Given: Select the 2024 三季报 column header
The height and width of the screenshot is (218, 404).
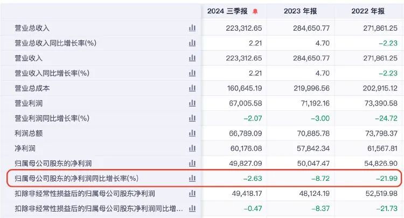Looking at the screenshot, I should (x=228, y=11).
